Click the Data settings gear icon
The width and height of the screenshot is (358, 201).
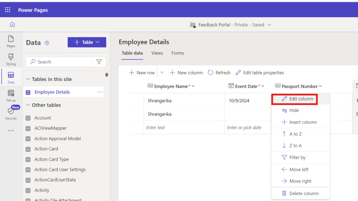(47, 43)
